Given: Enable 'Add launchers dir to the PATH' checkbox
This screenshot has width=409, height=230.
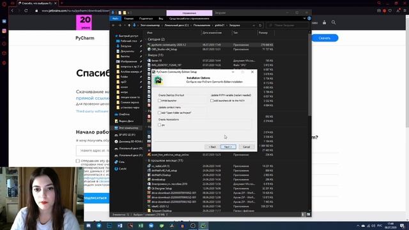Looking at the screenshot, I should pyautogui.click(x=212, y=101).
